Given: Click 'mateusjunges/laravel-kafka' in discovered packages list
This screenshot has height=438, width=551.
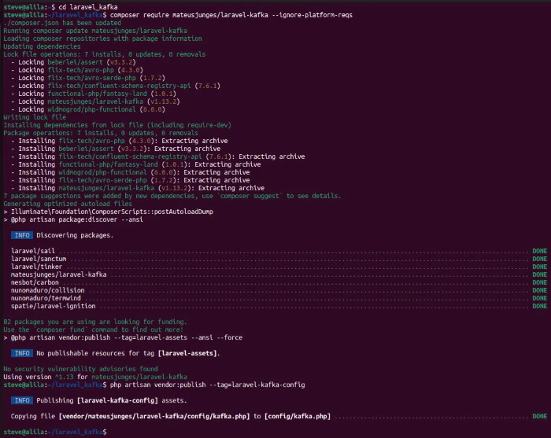Looking at the screenshot, I should [279, 274].
